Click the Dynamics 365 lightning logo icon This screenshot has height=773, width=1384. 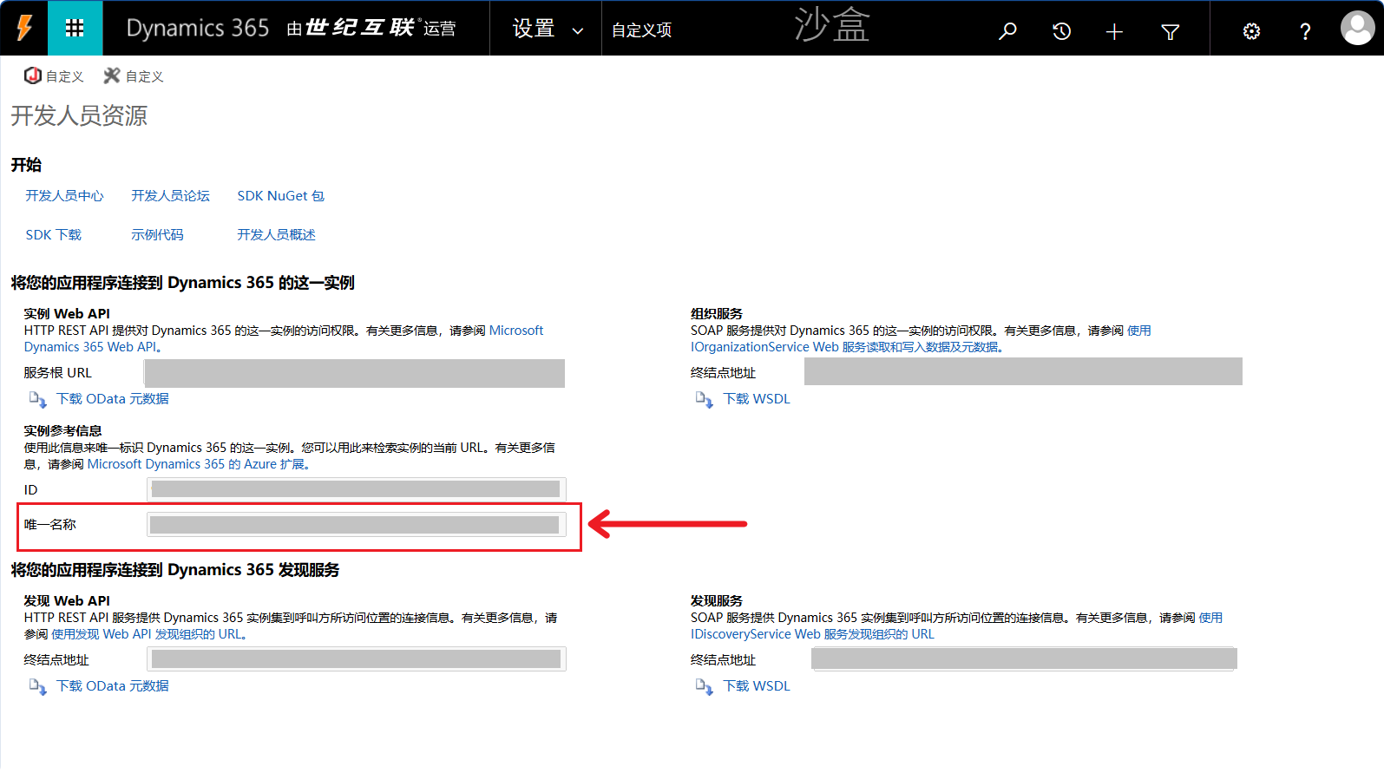(x=24, y=29)
